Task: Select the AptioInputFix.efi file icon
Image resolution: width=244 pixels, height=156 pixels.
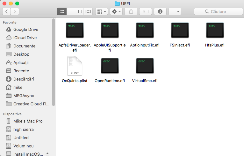Action: 145,30
